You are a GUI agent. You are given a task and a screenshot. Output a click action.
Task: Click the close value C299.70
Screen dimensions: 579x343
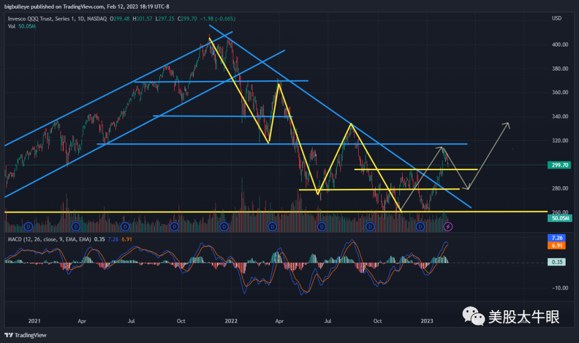pyautogui.click(x=187, y=18)
